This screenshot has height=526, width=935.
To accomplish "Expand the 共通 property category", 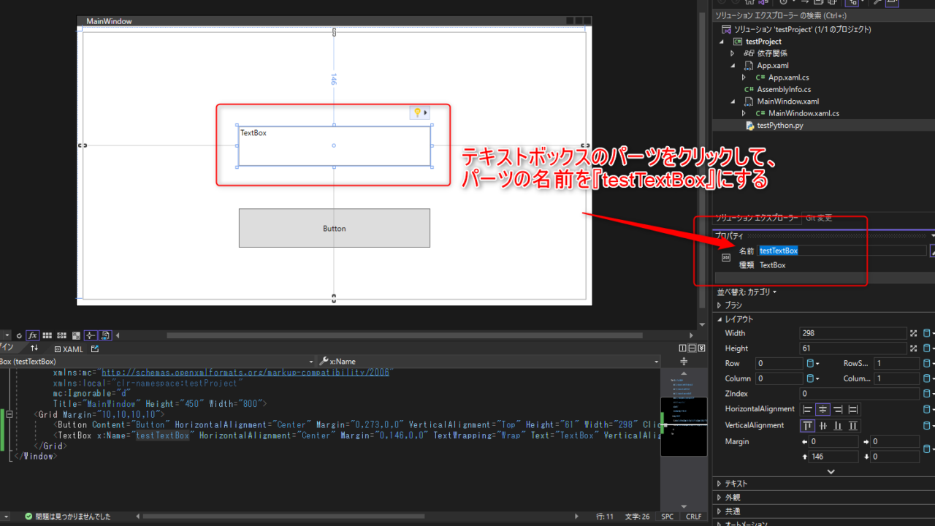I will (720, 511).
